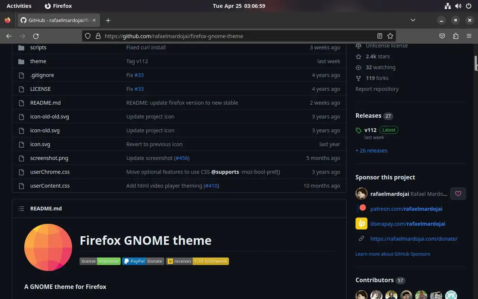Screen dimensions: 478x299
Task: Open the LICENSE file
Action: click(40, 89)
